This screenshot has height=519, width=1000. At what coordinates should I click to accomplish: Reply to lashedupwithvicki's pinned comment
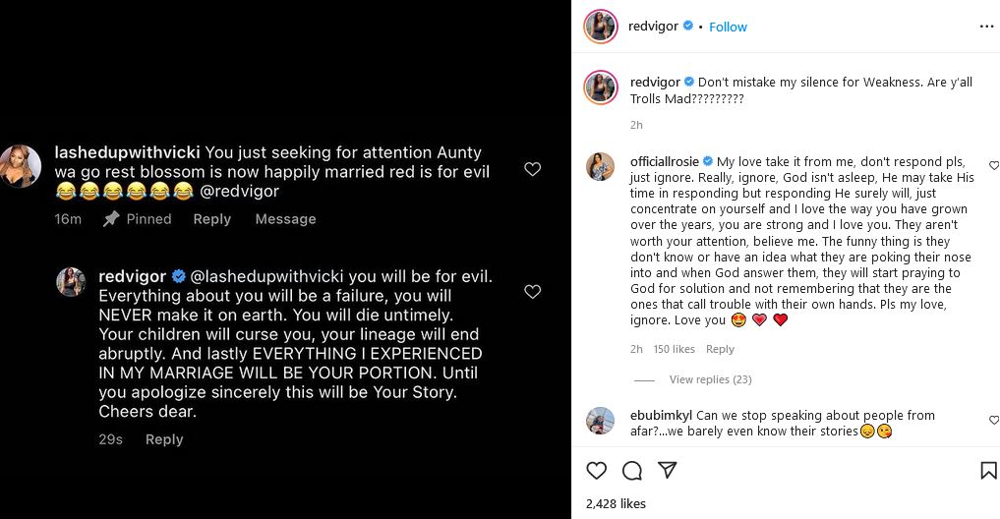point(211,219)
